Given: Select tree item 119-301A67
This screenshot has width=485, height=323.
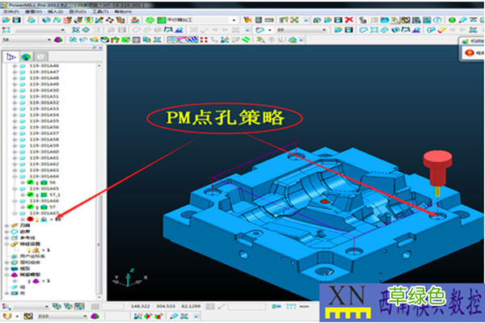Looking at the screenshot, I should [x=44, y=213].
